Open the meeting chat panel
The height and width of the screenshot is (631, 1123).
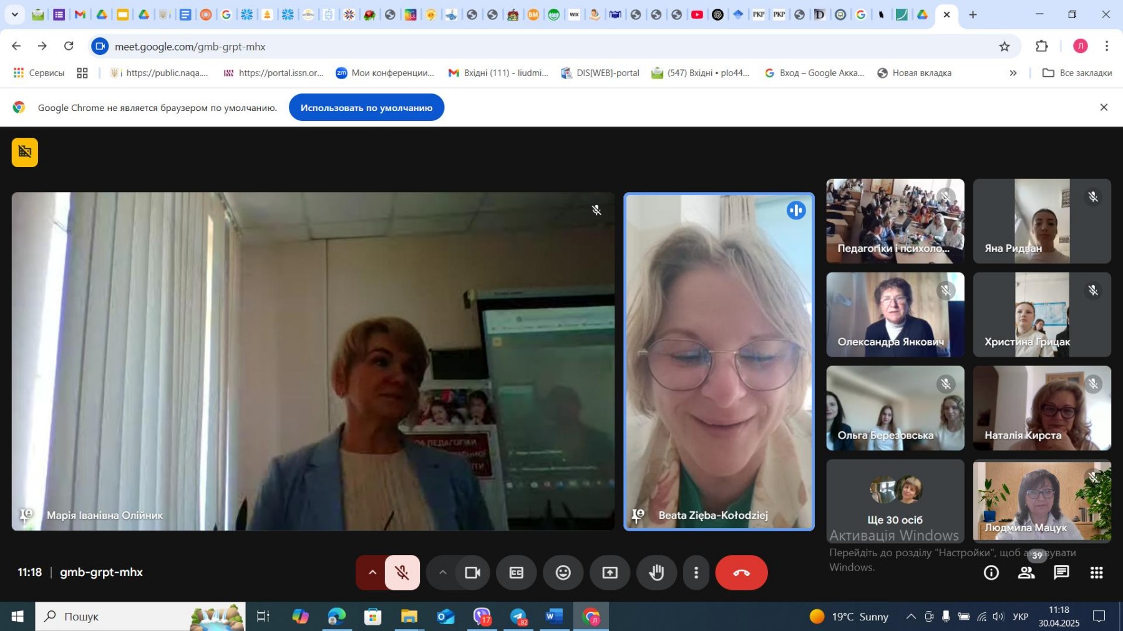1061,572
